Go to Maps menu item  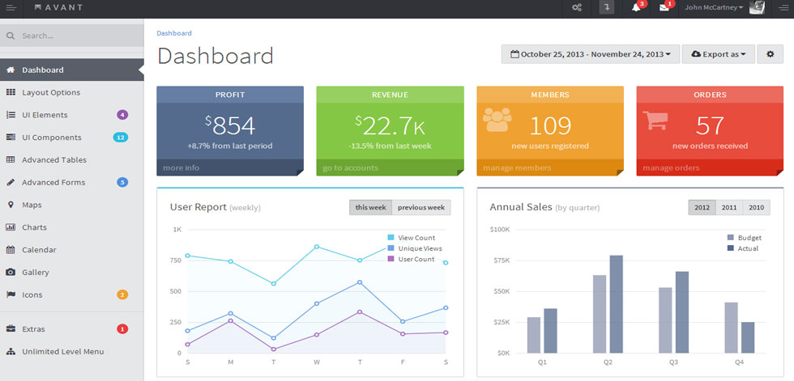click(72, 205)
